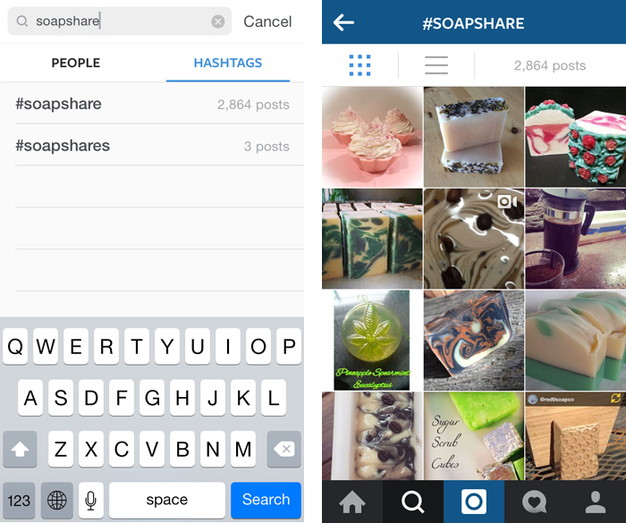The height and width of the screenshot is (523, 626).
Task: Click into the soapshare search field
Action: tap(119, 21)
